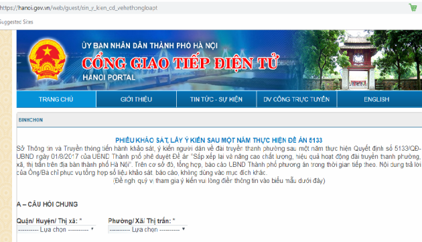
Task: Open DV CÔNG TRỰC TUYẾN menu
Action: click(x=296, y=99)
